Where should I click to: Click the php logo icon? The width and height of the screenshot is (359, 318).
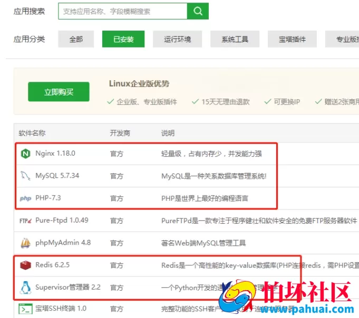coord(25,198)
